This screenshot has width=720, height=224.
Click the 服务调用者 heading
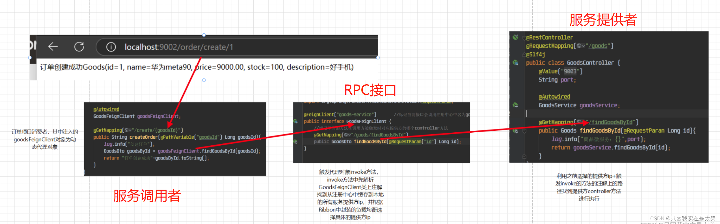(x=147, y=196)
